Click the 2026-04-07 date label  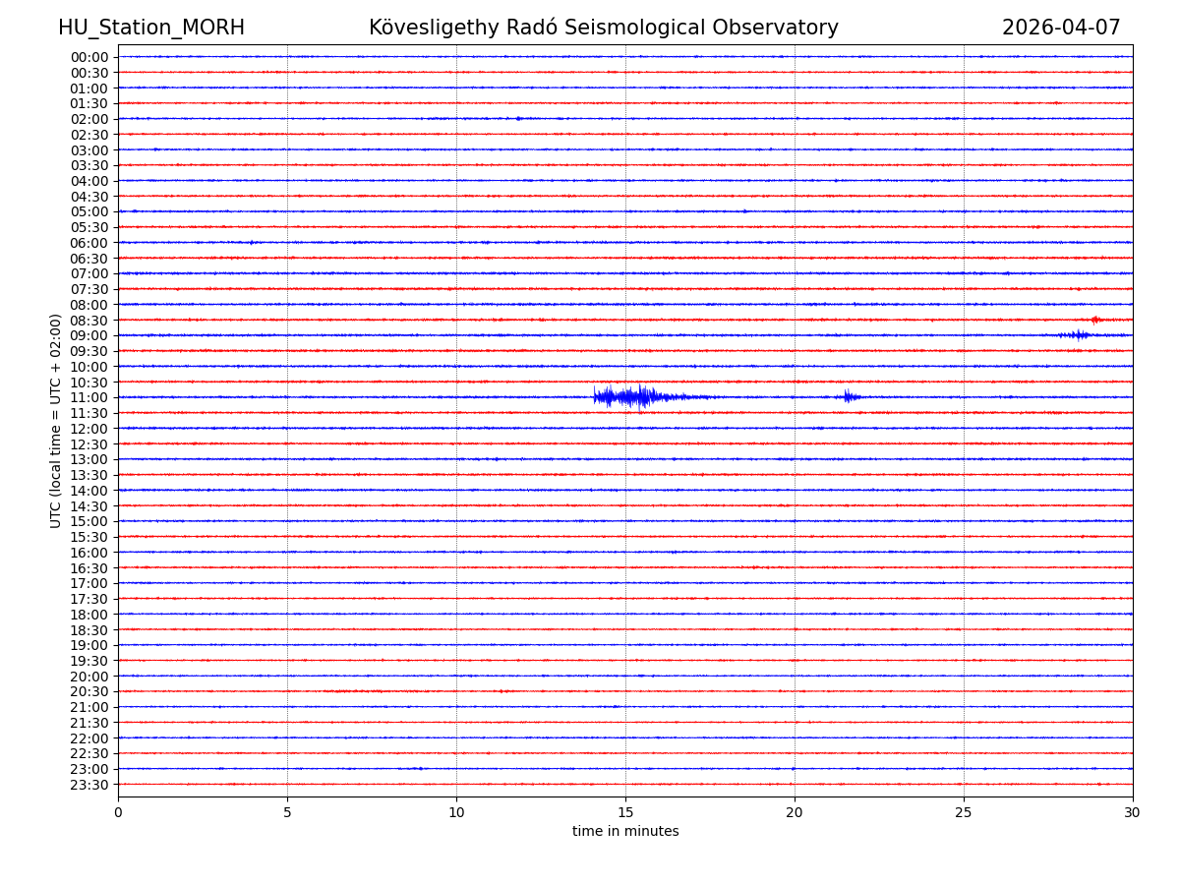click(1061, 28)
